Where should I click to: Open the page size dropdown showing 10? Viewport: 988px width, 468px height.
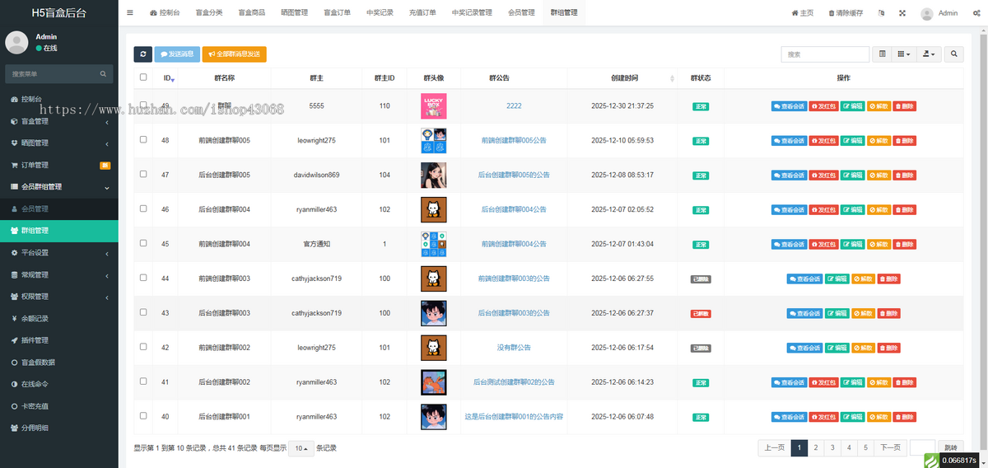click(x=301, y=448)
